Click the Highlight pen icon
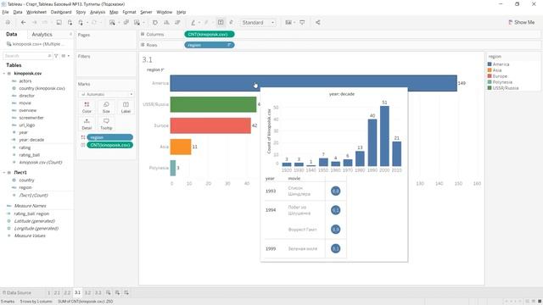The image size is (543, 305). pyautogui.click(x=193, y=23)
